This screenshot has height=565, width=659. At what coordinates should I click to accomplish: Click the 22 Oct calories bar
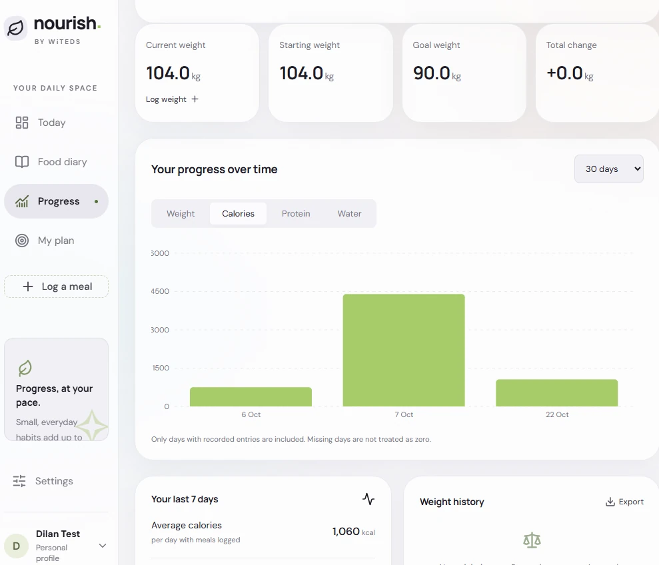557,393
